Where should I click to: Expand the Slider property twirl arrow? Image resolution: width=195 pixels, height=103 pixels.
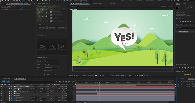(x=2, y=10)
